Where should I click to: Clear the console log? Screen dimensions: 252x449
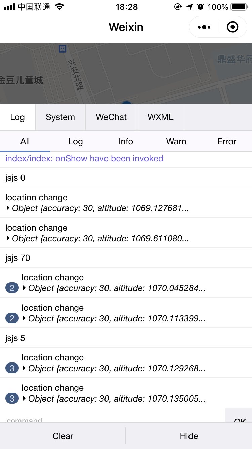point(63,436)
